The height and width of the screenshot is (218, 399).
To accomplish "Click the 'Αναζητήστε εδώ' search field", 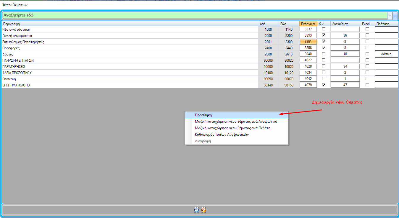I will point(195,15).
